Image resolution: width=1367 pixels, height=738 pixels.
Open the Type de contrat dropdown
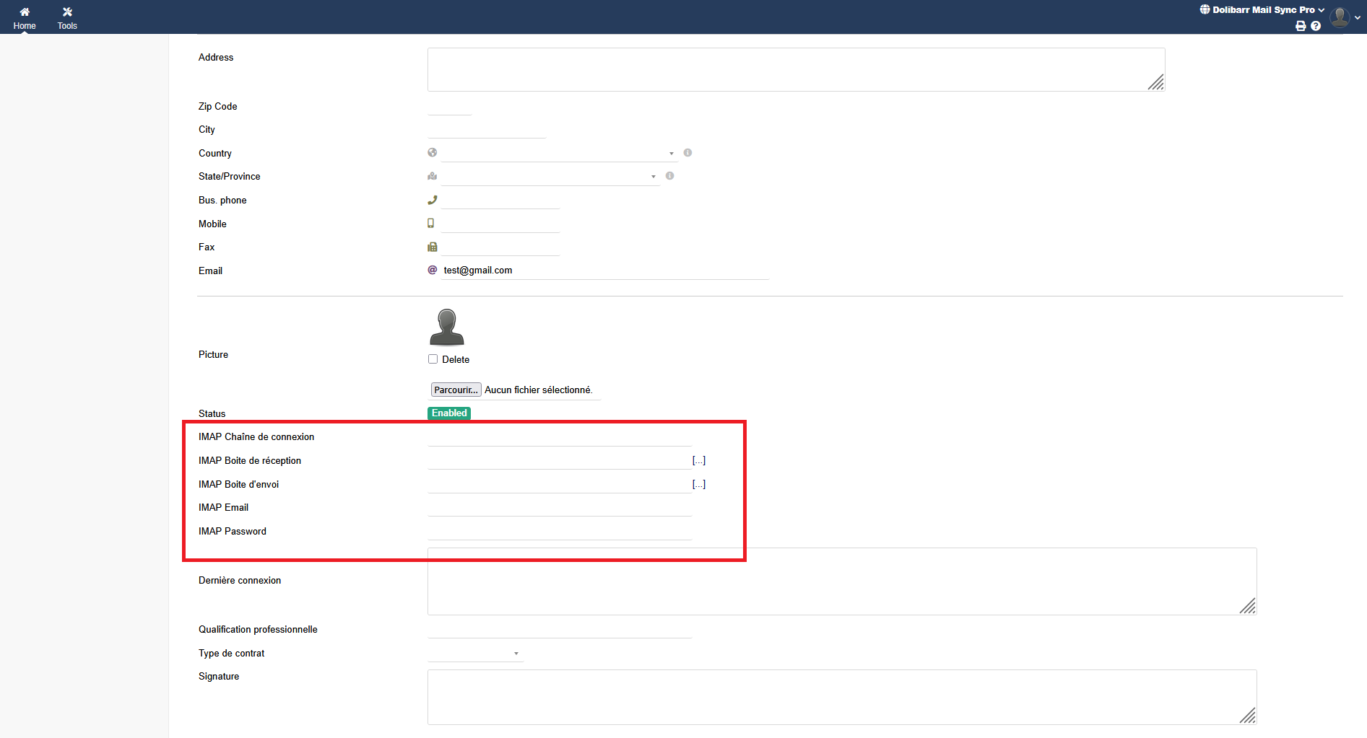pos(475,654)
